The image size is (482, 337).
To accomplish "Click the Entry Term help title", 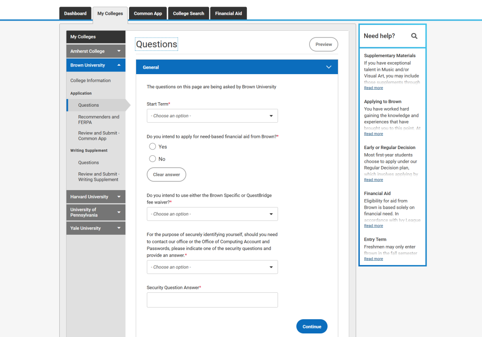I will 375,239.
